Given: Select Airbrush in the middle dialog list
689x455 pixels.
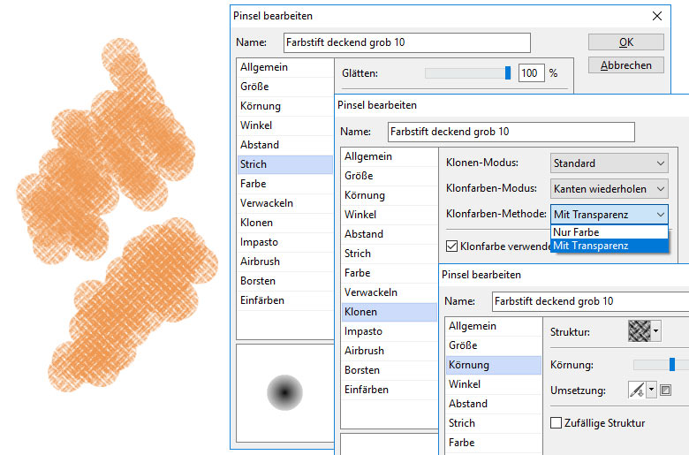Looking at the screenshot, I should 389,351.
